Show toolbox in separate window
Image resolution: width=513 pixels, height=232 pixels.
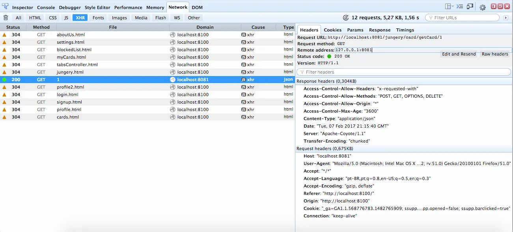[500, 6]
